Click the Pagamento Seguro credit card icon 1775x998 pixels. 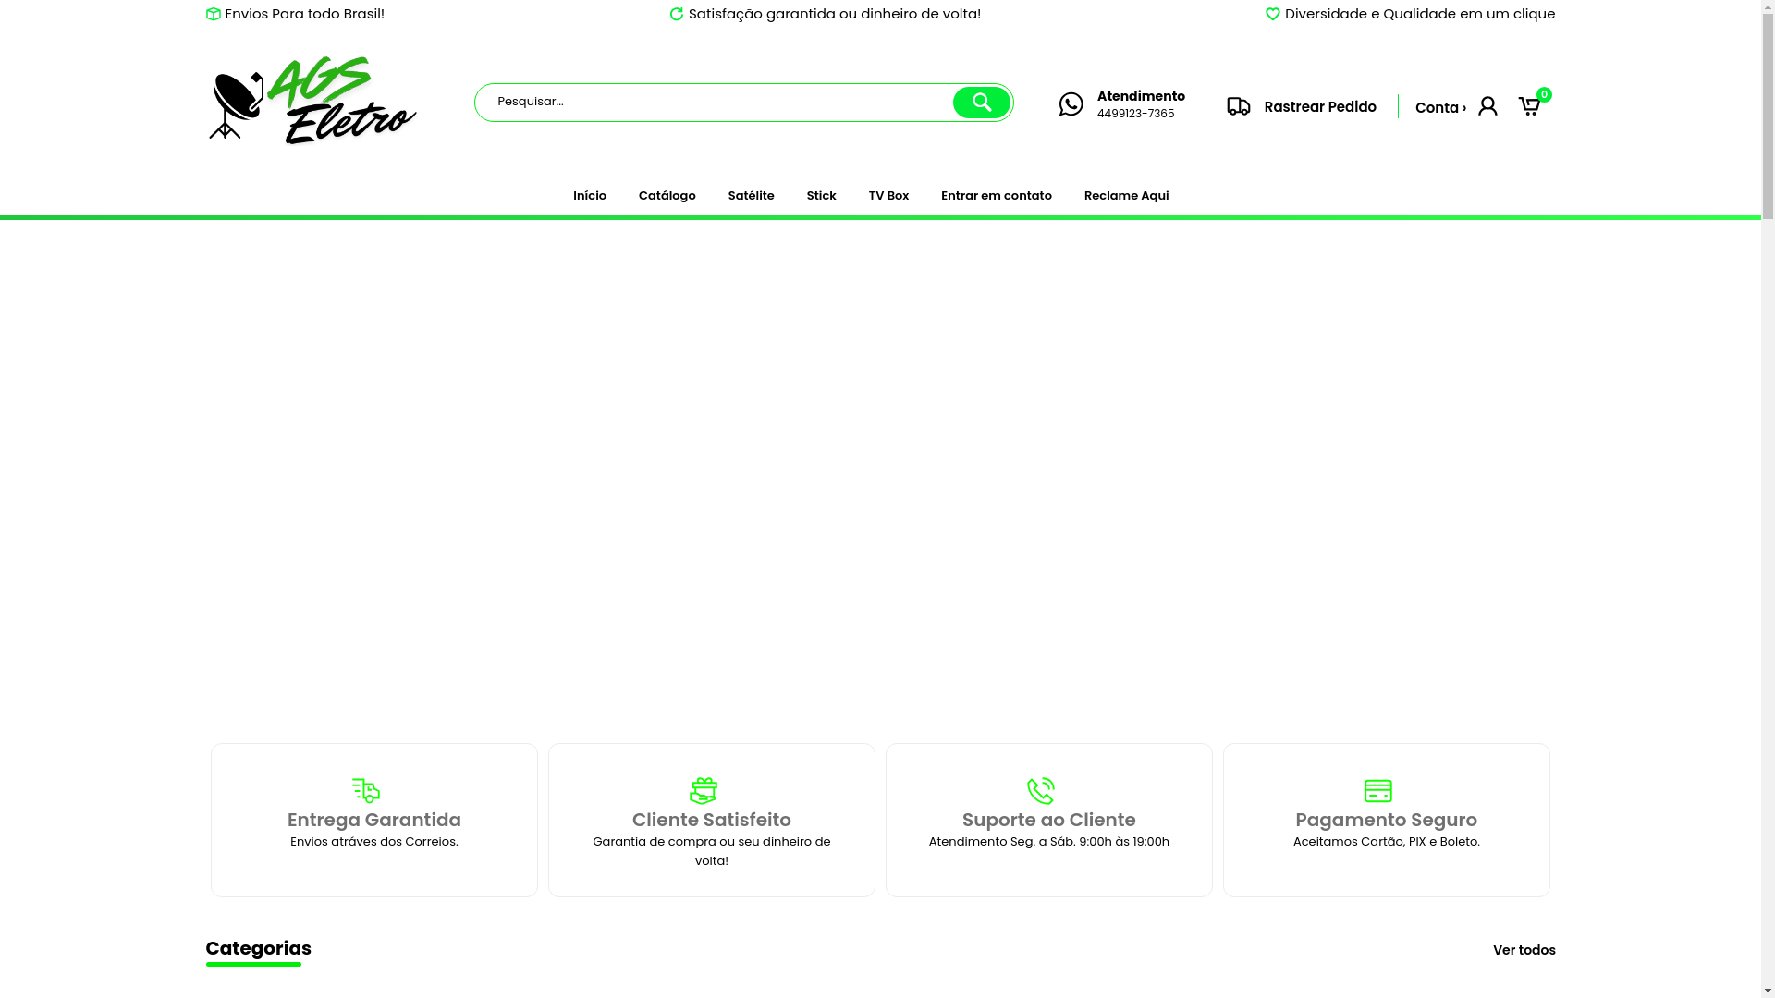pyautogui.click(x=1378, y=791)
